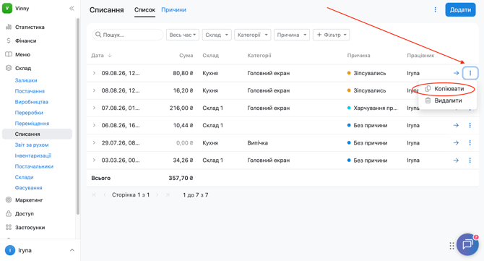The image size is (484, 261).
Task: Go to Склади page
Action: [x=24, y=177]
